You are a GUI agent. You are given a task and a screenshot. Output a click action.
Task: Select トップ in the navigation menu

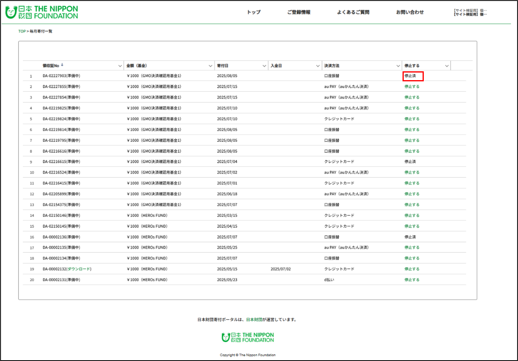[x=253, y=12]
